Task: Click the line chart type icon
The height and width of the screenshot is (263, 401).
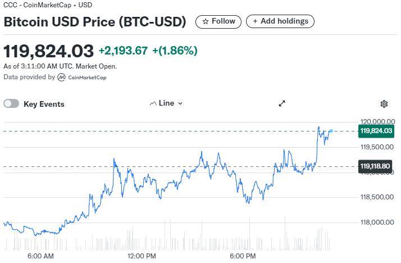Action: 153,103
